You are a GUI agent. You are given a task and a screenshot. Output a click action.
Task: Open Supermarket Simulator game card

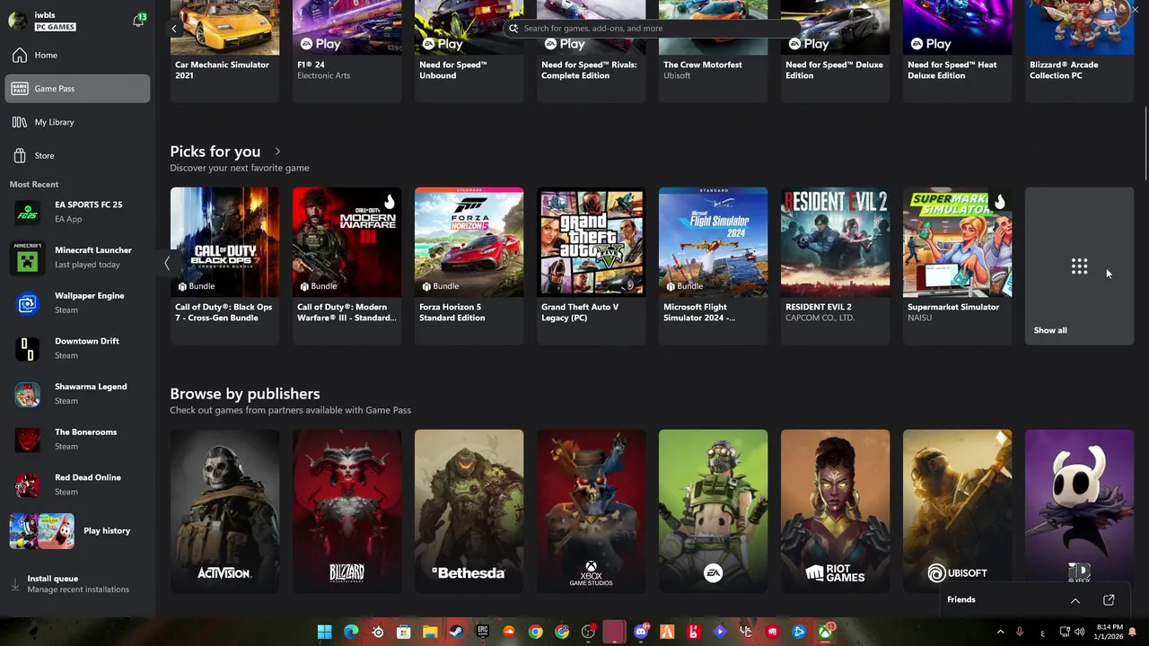(957, 266)
